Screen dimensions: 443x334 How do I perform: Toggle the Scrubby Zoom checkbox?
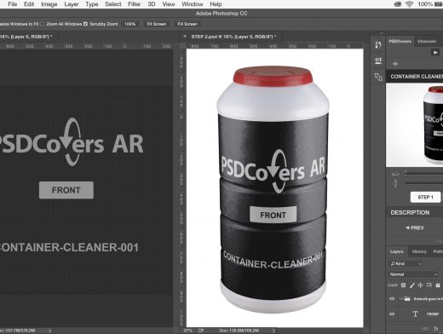pyautogui.click(x=85, y=24)
